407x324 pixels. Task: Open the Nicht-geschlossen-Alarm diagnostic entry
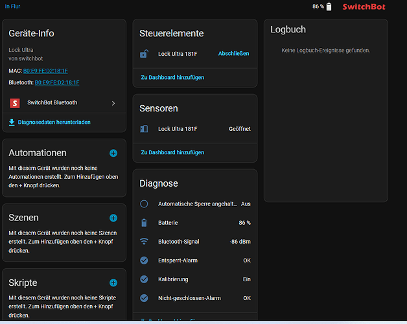coord(195,298)
